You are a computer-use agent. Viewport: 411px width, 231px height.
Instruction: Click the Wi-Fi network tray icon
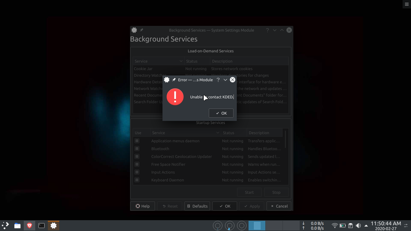point(335,225)
